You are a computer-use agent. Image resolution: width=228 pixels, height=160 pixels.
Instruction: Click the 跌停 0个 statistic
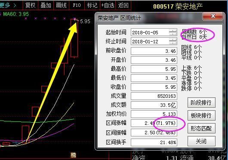pos(191,88)
